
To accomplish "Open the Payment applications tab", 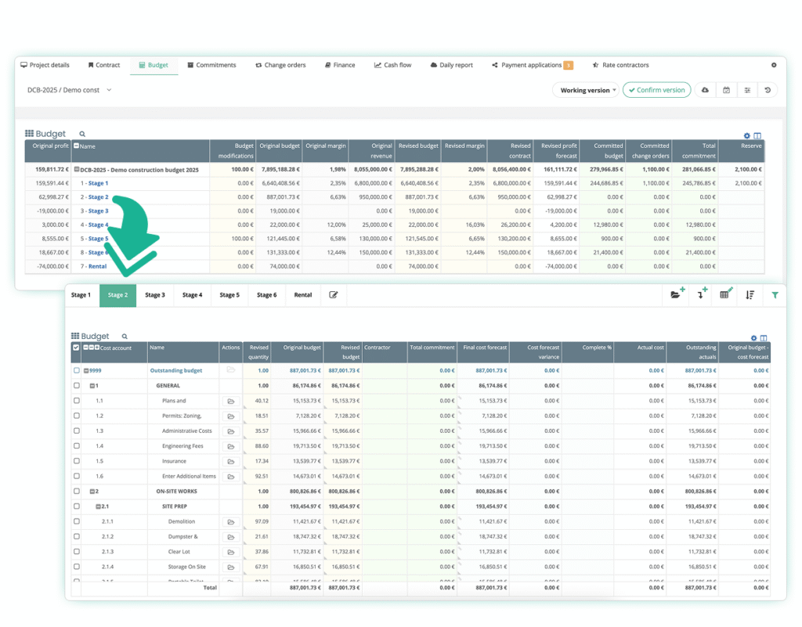I will point(532,65).
